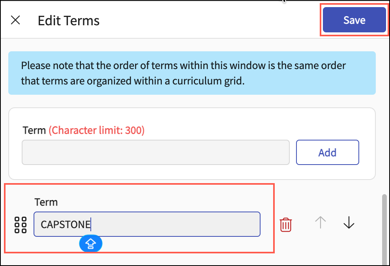
Task: Click the Add term button
Action: pos(327,152)
